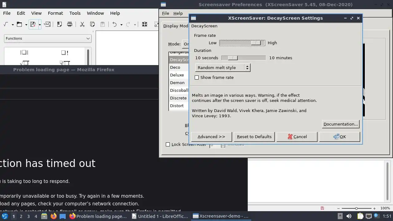Click the Undo arrow icon in LibreOffice
The image size is (393, 221).
[x=115, y=24]
